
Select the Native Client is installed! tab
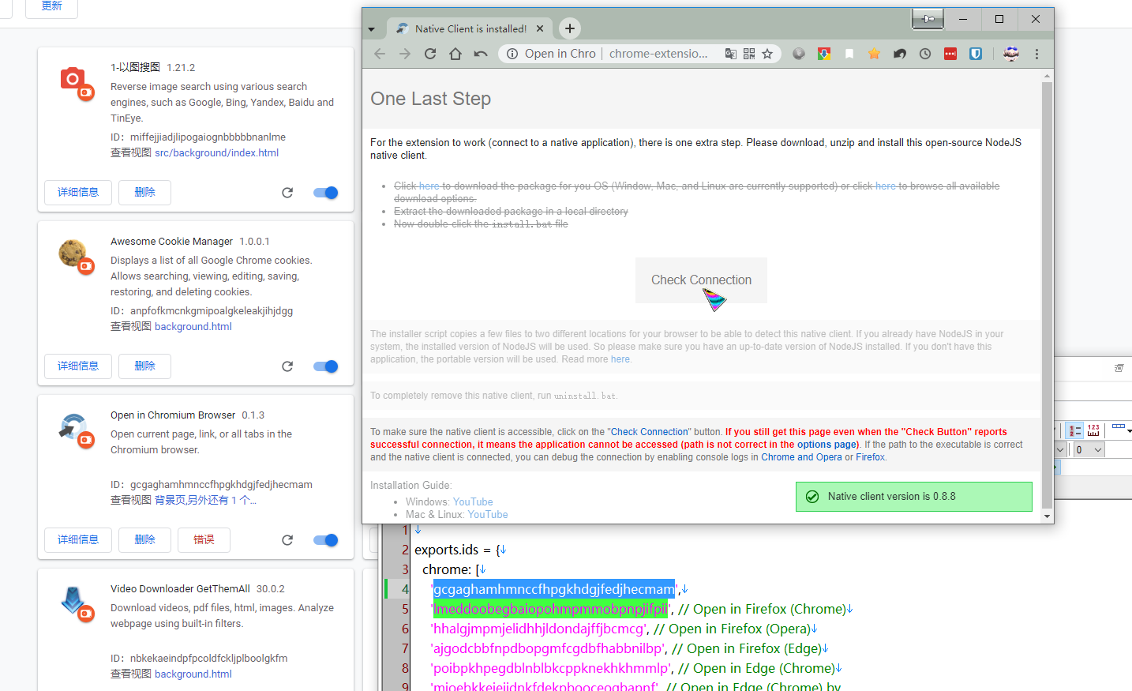(x=470, y=28)
